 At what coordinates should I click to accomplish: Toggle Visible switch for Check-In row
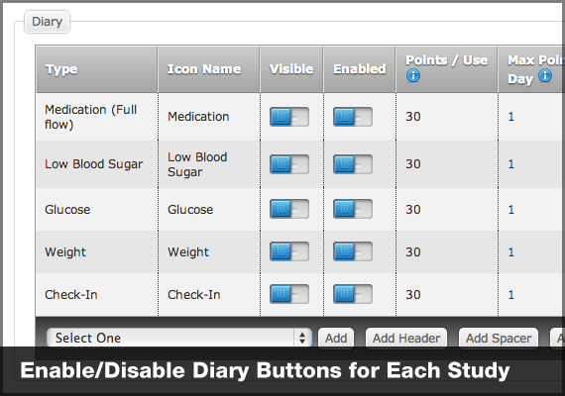[289, 294]
